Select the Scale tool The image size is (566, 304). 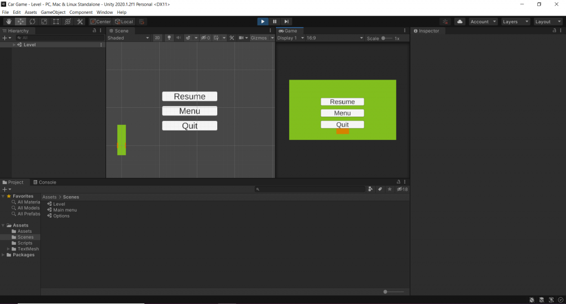44,22
